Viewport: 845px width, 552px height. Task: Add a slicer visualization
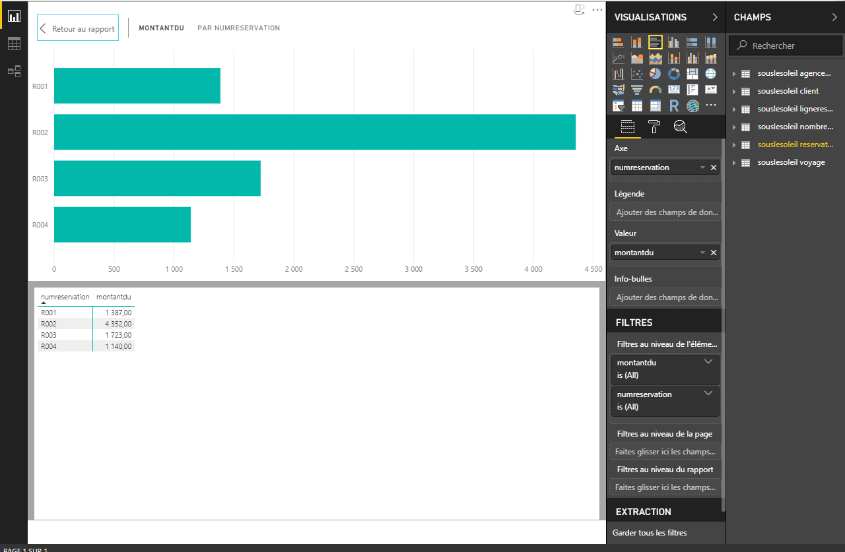(x=619, y=106)
